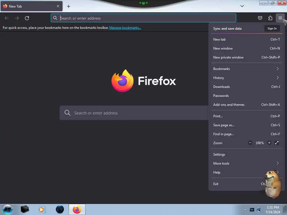Enter full screen via Zoom arrows icon
This screenshot has width=287, height=215.
pos(277,143)
